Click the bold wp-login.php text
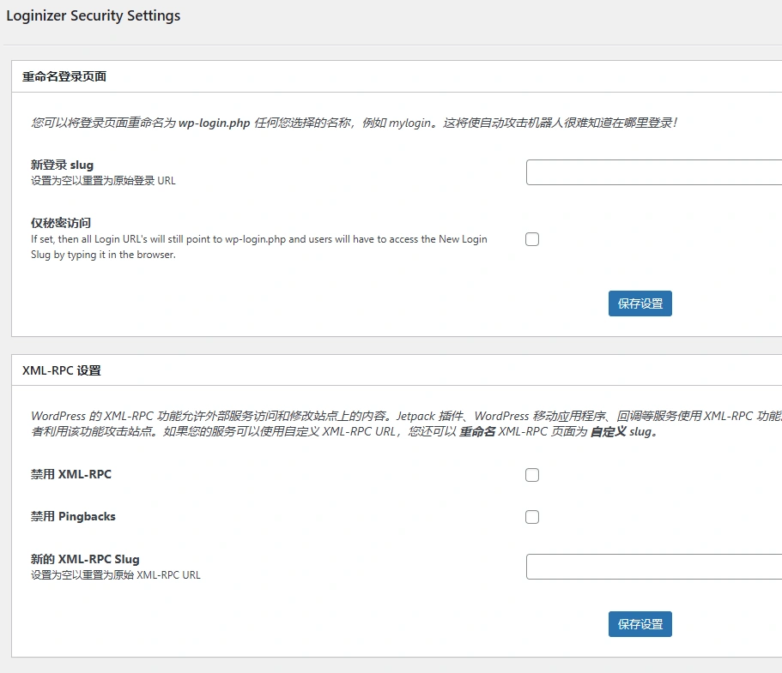This screenshot has width=782, height=673. pos(214,123)
